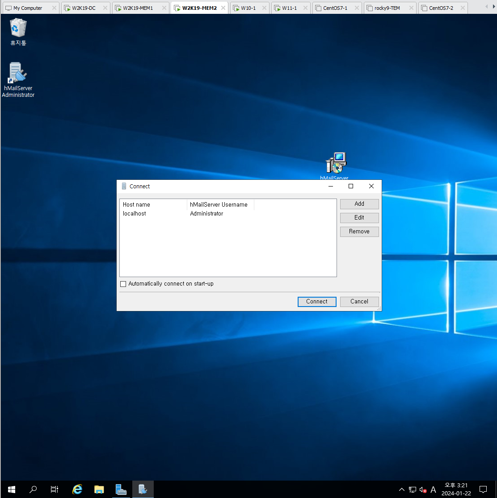The image size is (497, 498).
Task: Open the network status tray icon
Action: pos(413,490)
